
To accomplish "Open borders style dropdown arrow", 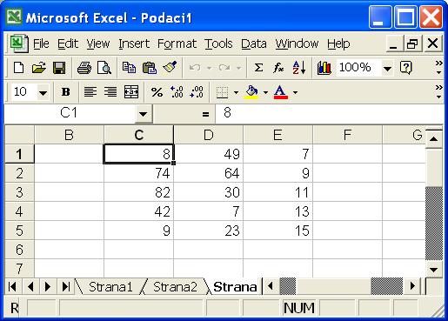I will [236, 93].
